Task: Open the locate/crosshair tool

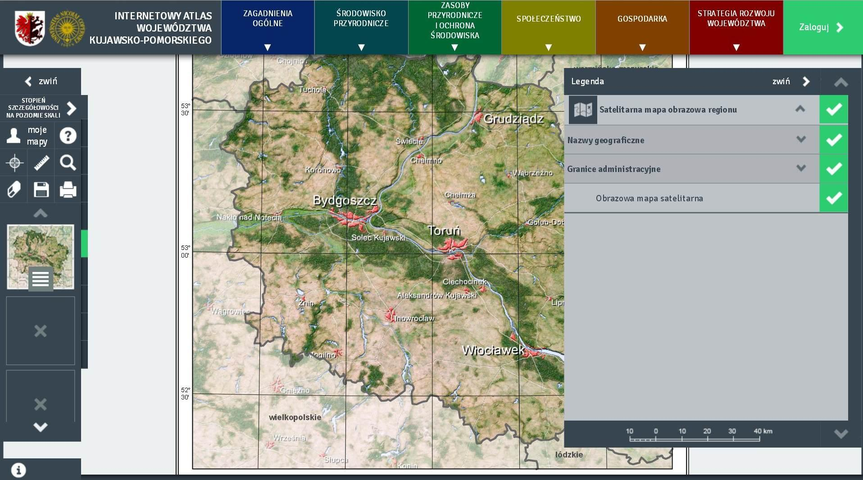Action: coord(14,163)
